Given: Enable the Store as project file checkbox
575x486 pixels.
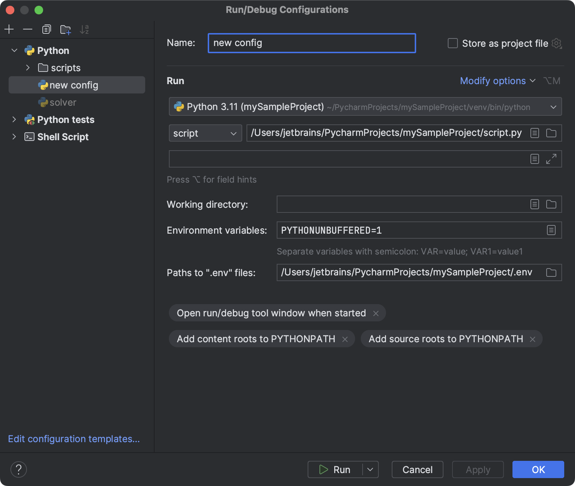Looking at the screenshot, I should click(x=452, y=43).
